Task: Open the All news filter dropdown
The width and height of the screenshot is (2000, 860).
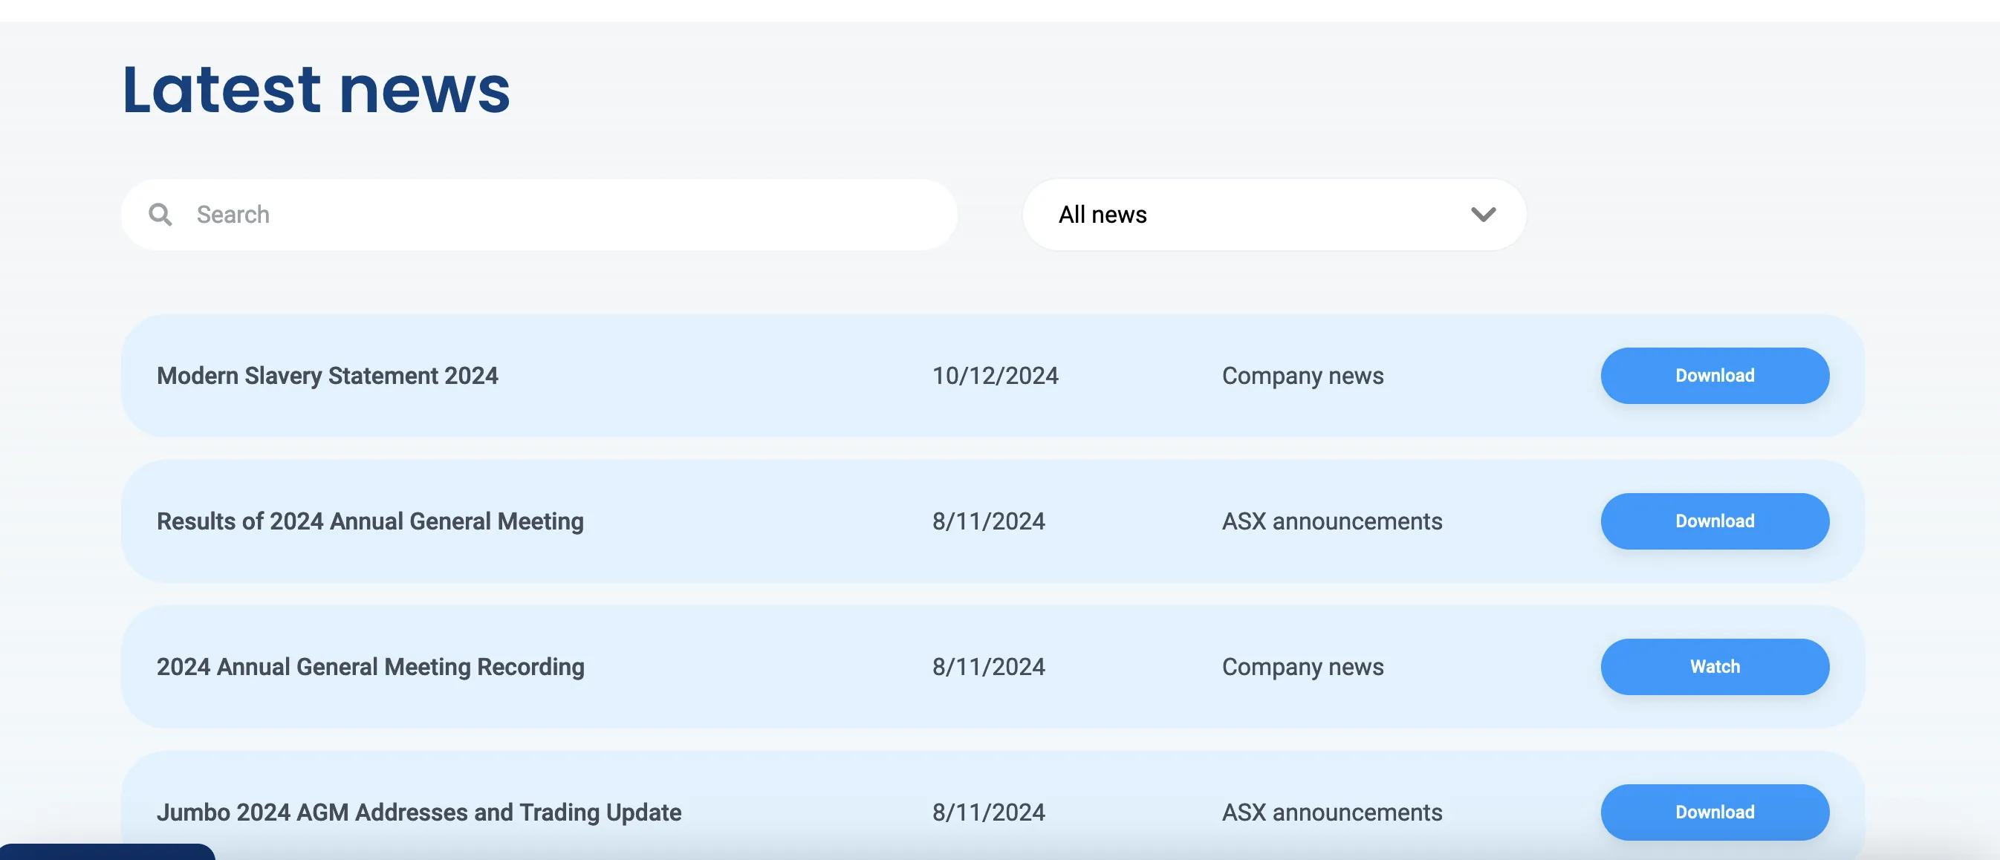Action: 1274,214
